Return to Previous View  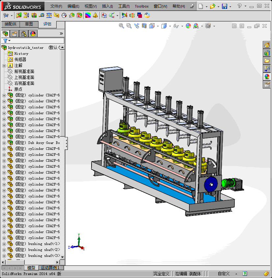137,26
